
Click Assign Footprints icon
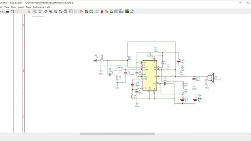pos(107,11)
